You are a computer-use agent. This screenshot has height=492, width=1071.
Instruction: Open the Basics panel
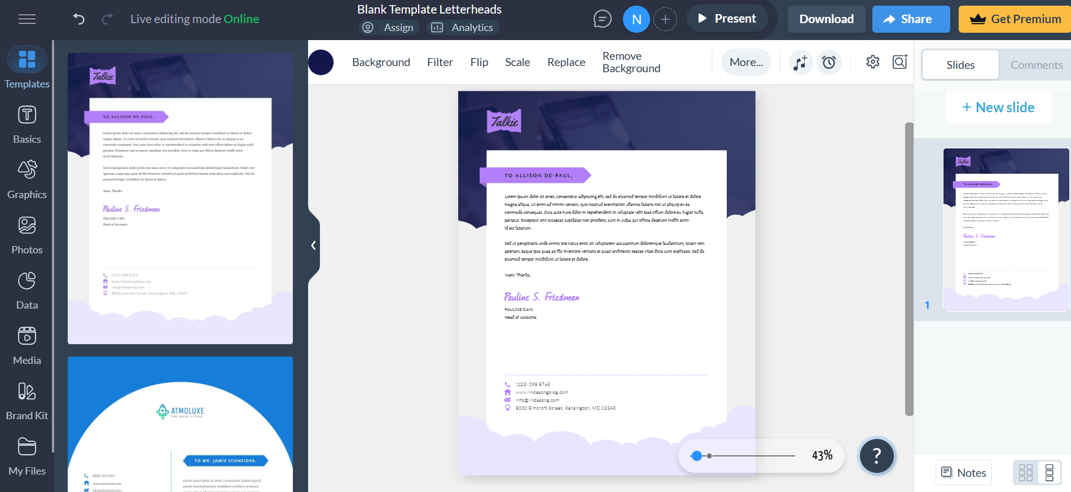(27, 124)
